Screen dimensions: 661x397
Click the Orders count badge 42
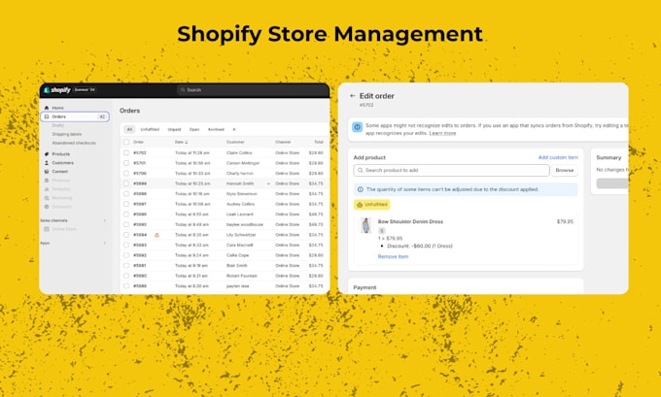[102, 116]
